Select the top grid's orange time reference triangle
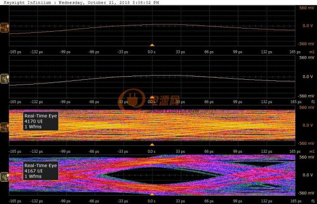The width and height of the screenshot is (317, 204). [x=152, y=45]
